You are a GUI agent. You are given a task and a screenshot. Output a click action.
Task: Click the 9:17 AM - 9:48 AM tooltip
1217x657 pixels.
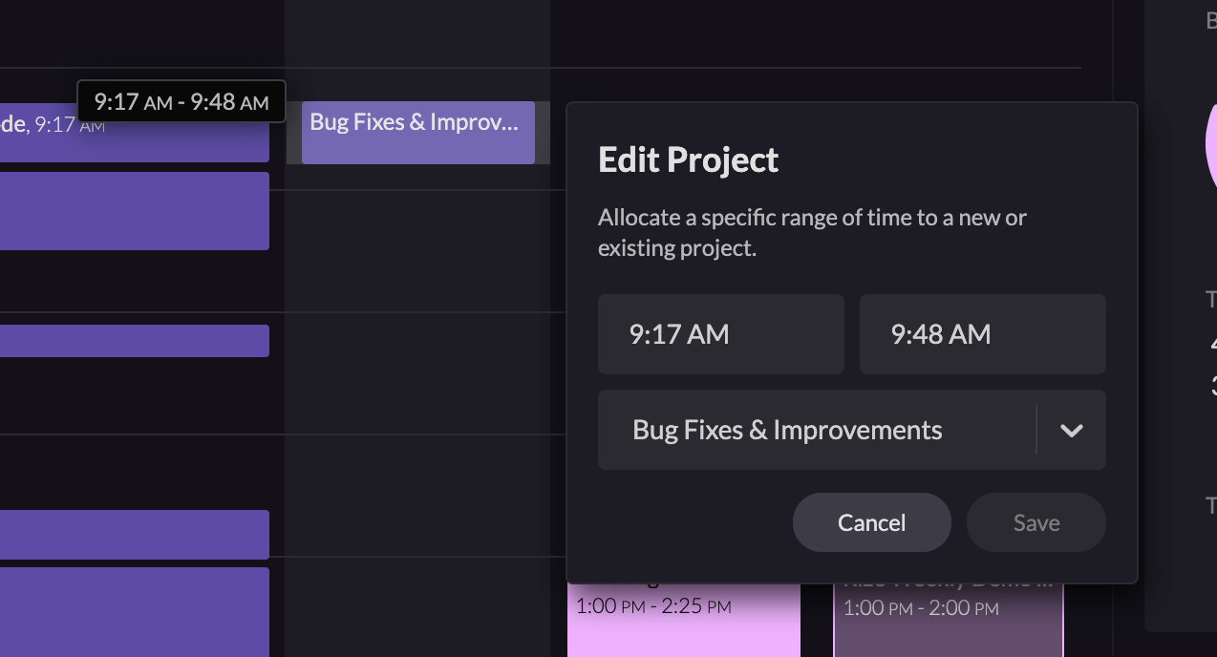(181, 101)
